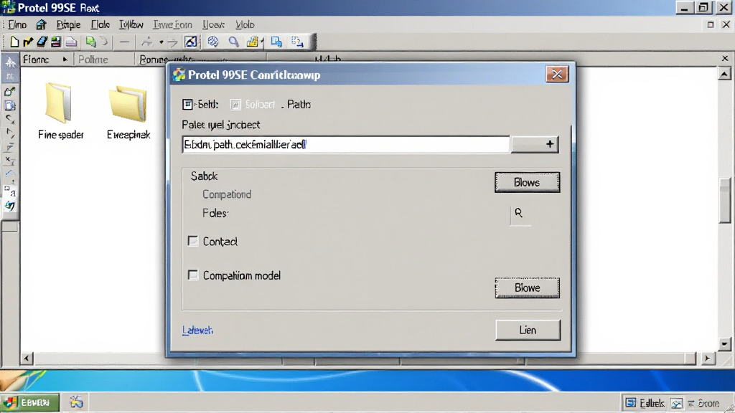
Task: Expand the Fiernc panel arrow
Action: coord(65,60)
